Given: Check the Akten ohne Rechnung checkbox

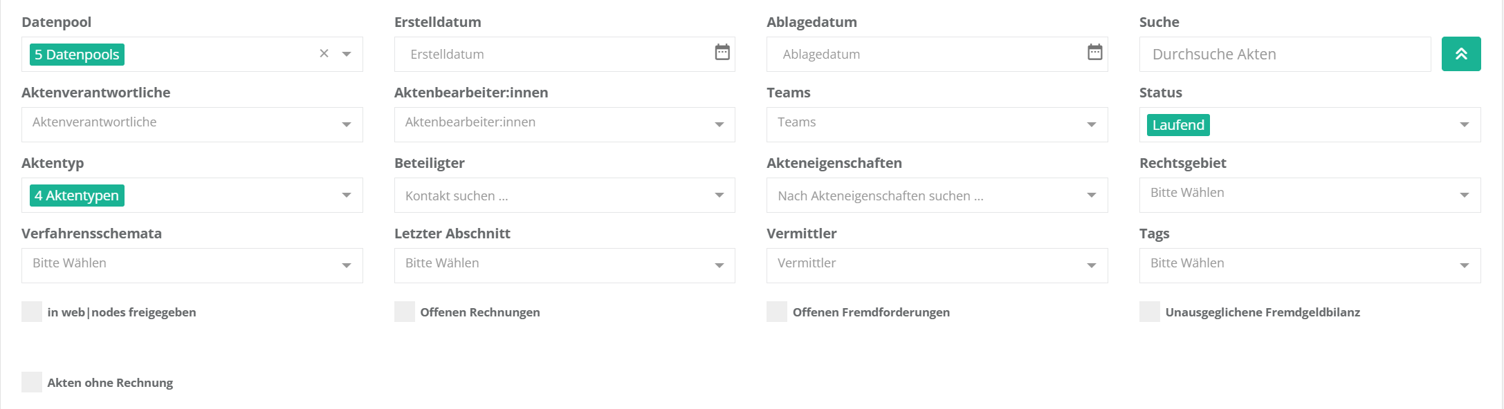Looking at the screenshot, I should [x=32, y=382].
